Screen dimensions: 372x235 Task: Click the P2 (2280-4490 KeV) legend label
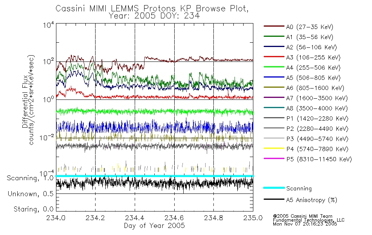tap(317, 129)
